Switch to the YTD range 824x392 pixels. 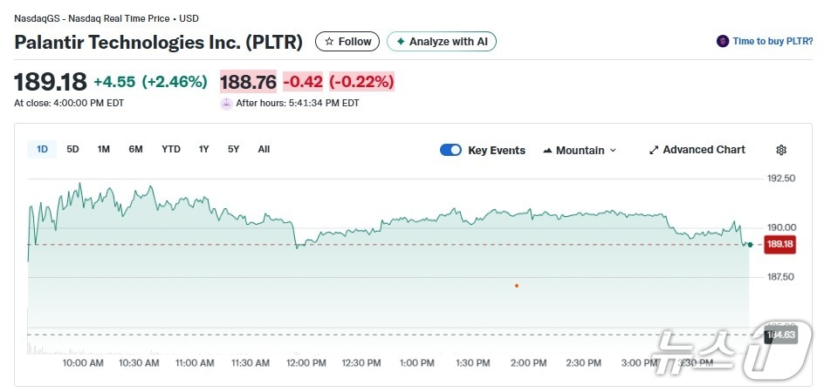pos(171,149)
